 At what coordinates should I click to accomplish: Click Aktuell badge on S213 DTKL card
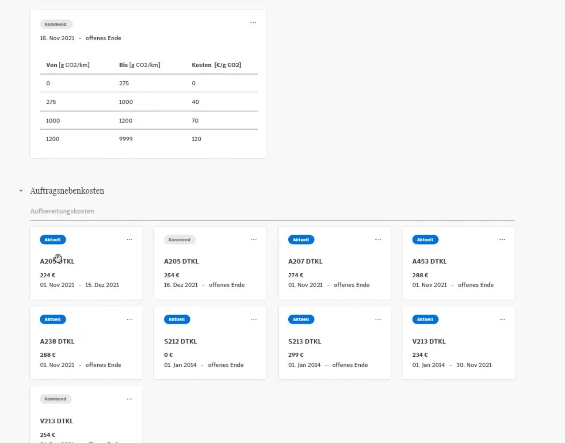pyautogui.click(x=301, y=319)
